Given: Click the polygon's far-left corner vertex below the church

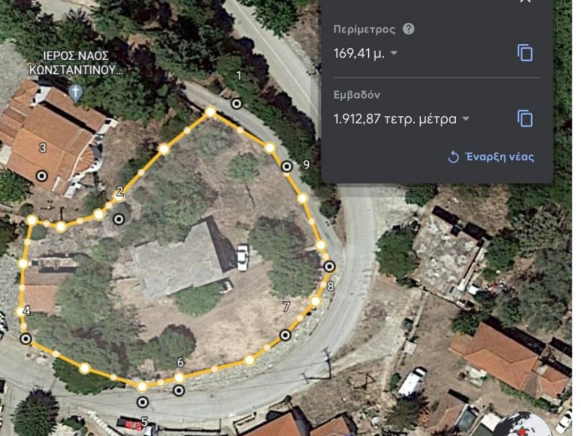Looking at the screenshot, I should [32, 220].
